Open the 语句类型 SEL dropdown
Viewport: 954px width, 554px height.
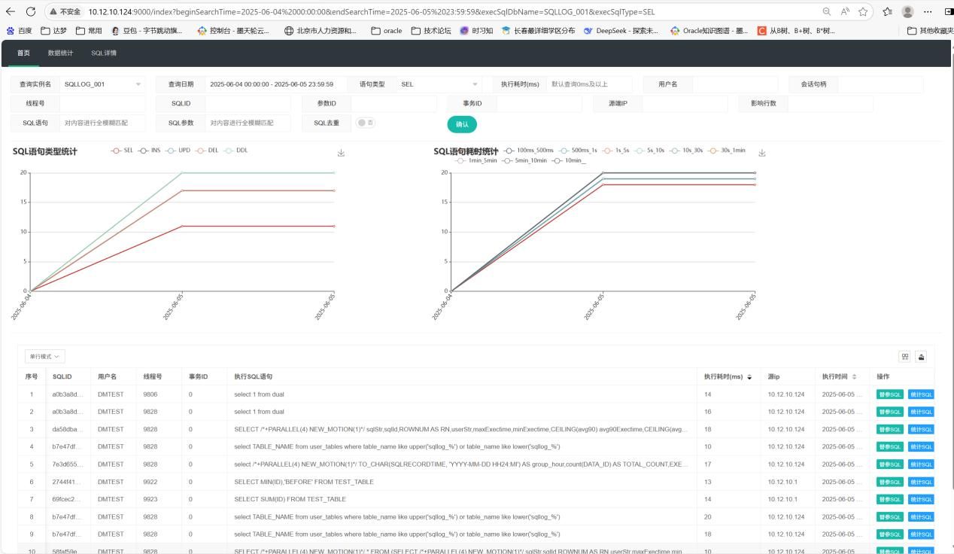439,84
